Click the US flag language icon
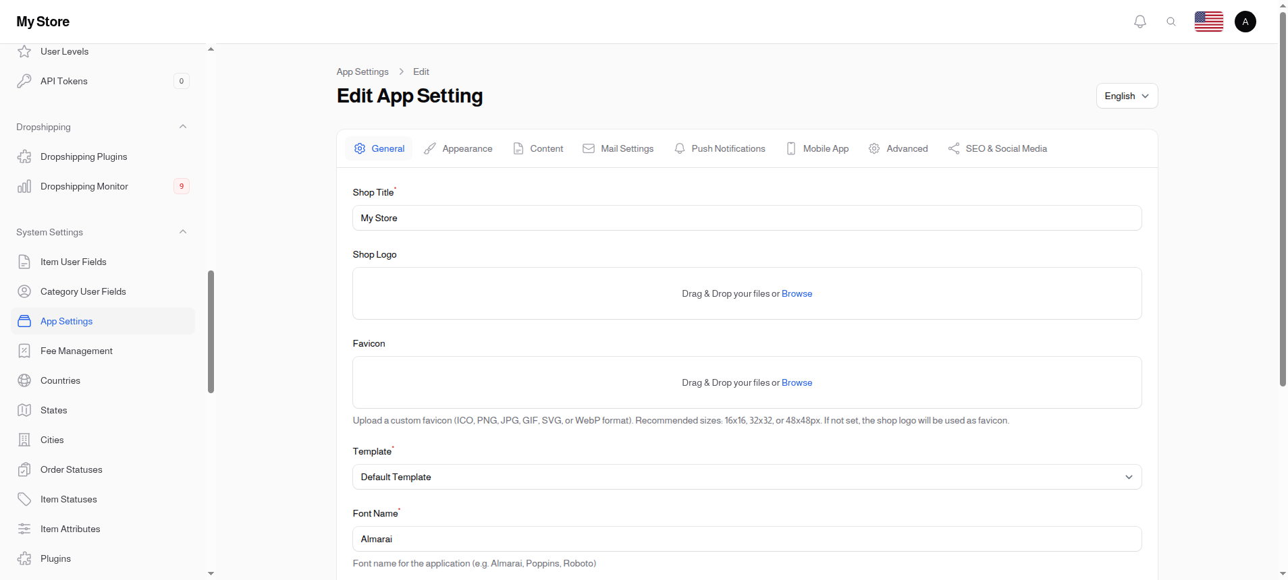The height and width of the screenshot is (580, 1288). pos(1208,22)
